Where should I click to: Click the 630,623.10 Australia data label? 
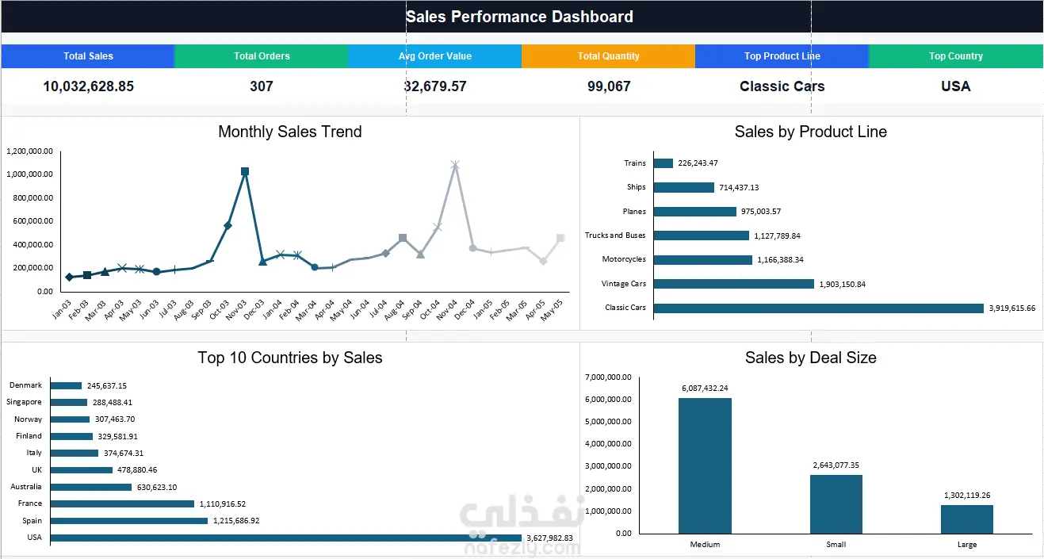point(157,487)
